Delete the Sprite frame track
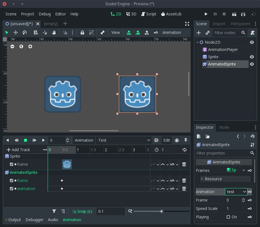 pyautogui.click(x=184, y=164)
